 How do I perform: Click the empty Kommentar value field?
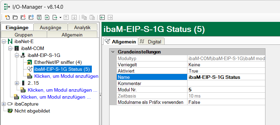[226, 83]
